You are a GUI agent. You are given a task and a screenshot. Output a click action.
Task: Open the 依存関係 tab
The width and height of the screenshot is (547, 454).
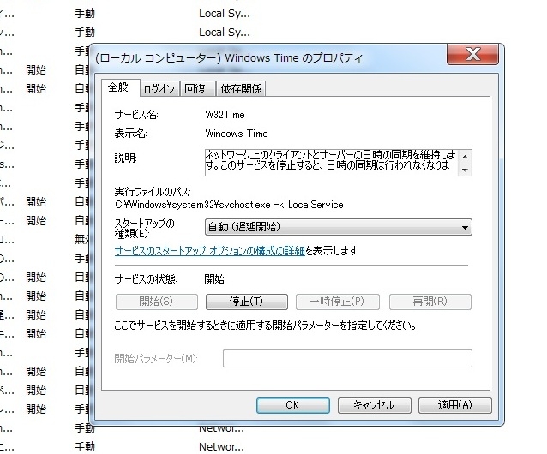pos(241,89)
